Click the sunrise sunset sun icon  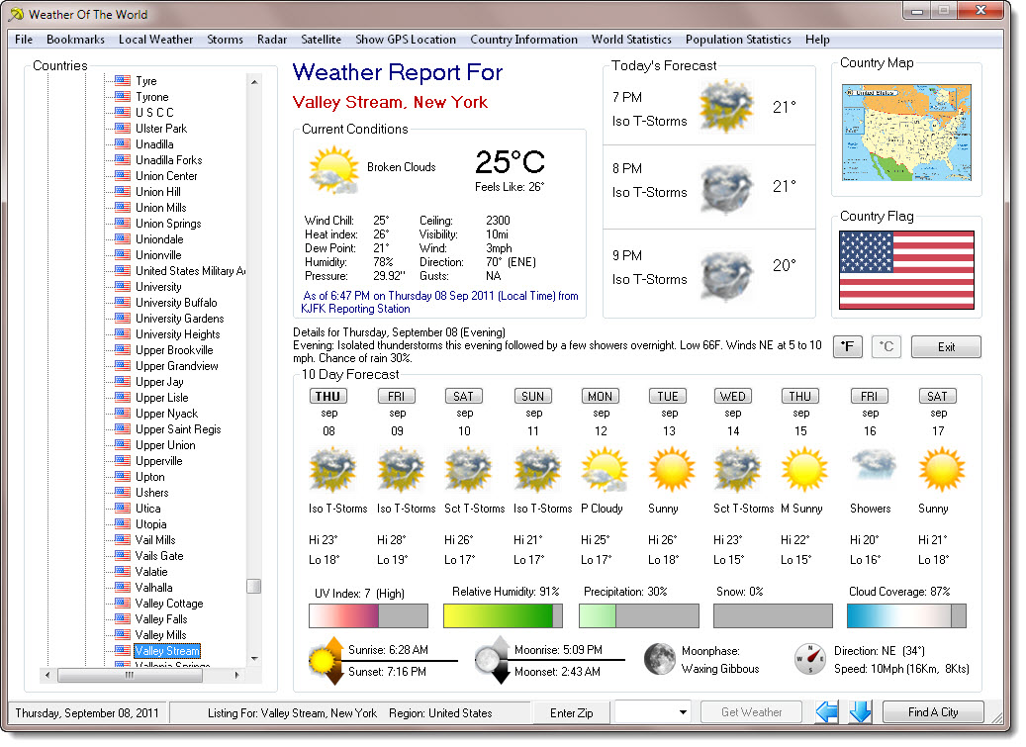point(325,660)
